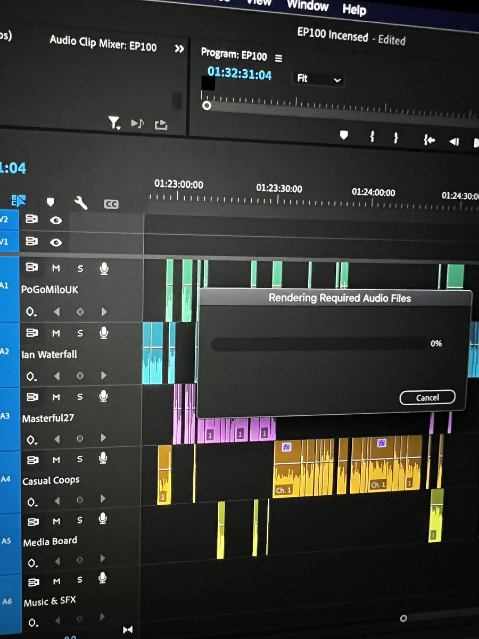Click the export icon in mixer panel
This screenshot has height=639, width=479.
click(161, 125)
